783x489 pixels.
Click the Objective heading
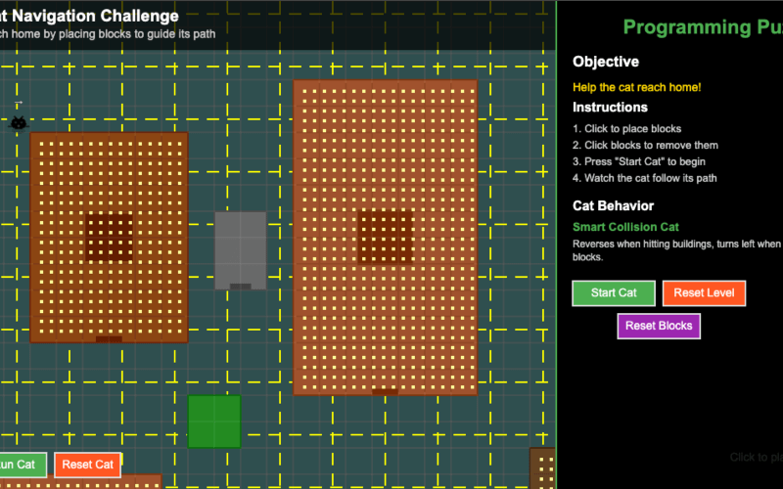tap(606, 62)
